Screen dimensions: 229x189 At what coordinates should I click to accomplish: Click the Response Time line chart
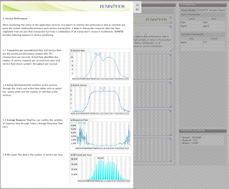point(100,134)
